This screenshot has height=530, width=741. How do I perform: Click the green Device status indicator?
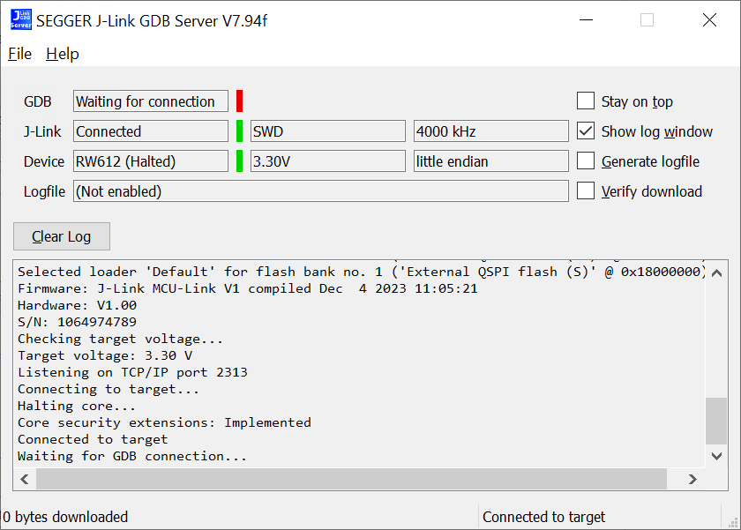coord(239,161)
